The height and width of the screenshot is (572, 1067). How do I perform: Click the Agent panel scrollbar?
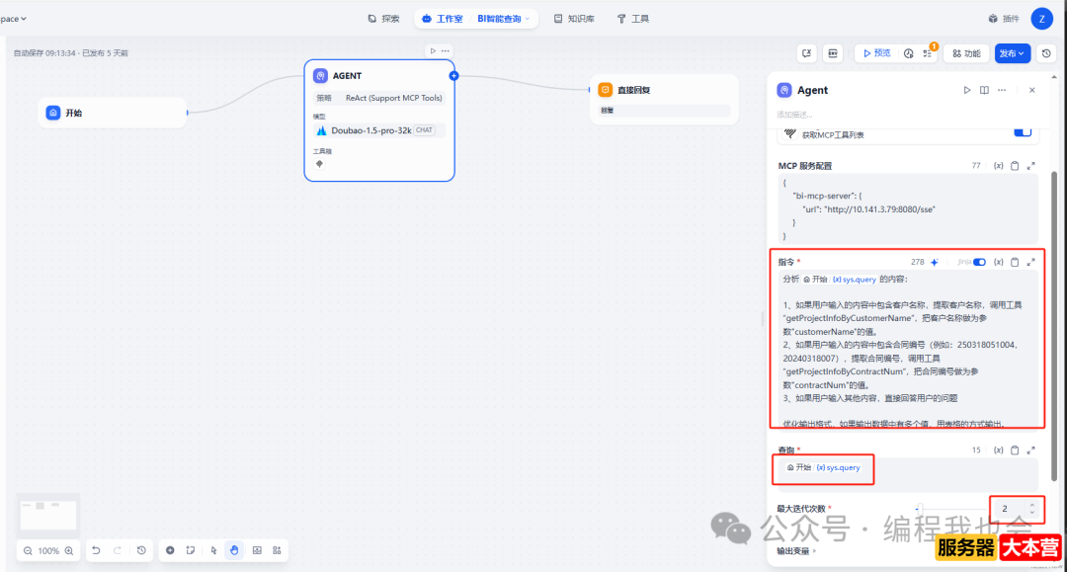point(1054,326)
